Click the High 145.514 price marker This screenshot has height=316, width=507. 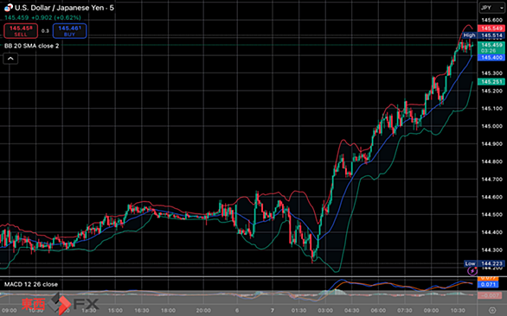[484, 35]
